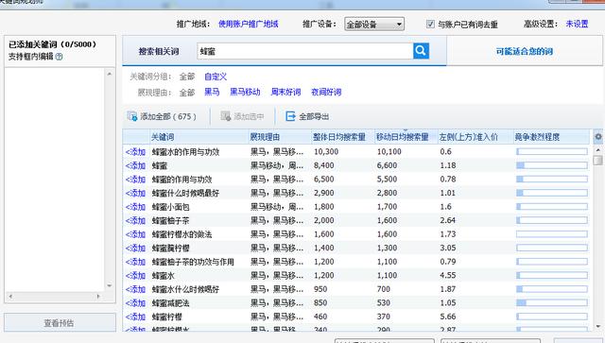Screen dimensions: 605x343
Task: Click <添加 in the 蜂蜜柚子茶 2,000 row
Action: (x=135, y=220)
